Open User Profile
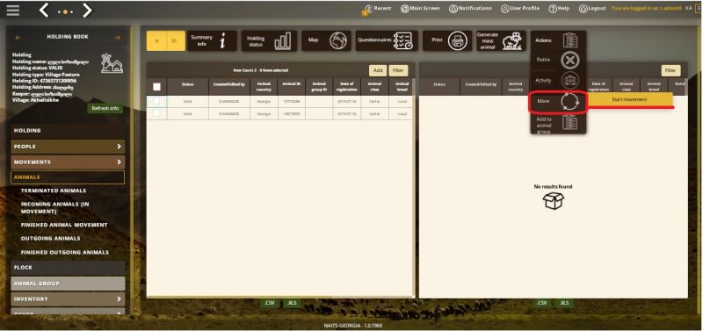 coord(520,9)
